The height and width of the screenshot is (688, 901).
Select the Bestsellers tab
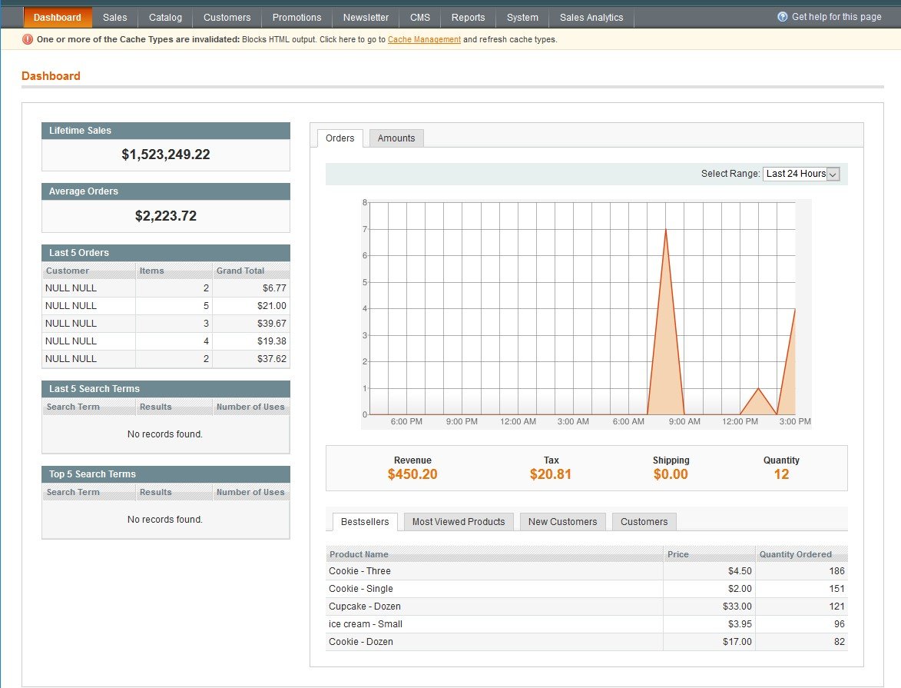click(x=365, y=522)
